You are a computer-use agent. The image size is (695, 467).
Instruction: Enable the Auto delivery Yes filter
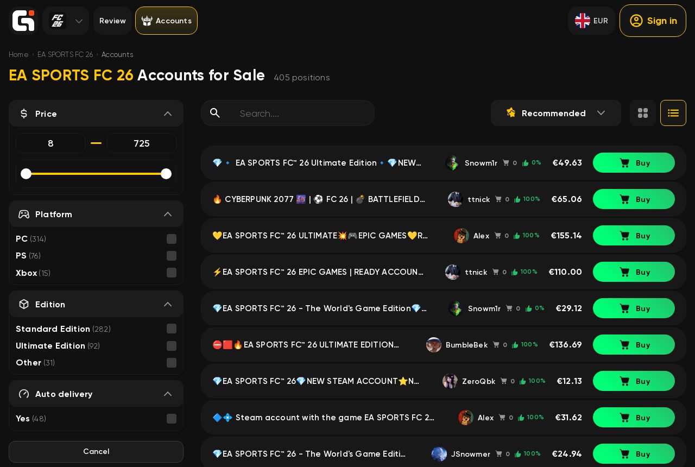(172, 419)
